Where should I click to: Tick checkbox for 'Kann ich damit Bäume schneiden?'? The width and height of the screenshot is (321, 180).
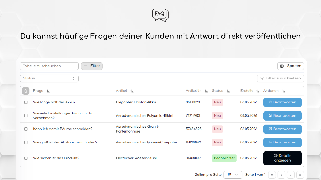(x=26, y=129)
